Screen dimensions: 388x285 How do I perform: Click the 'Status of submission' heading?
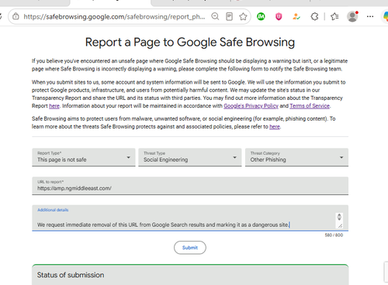pos(71,275)
